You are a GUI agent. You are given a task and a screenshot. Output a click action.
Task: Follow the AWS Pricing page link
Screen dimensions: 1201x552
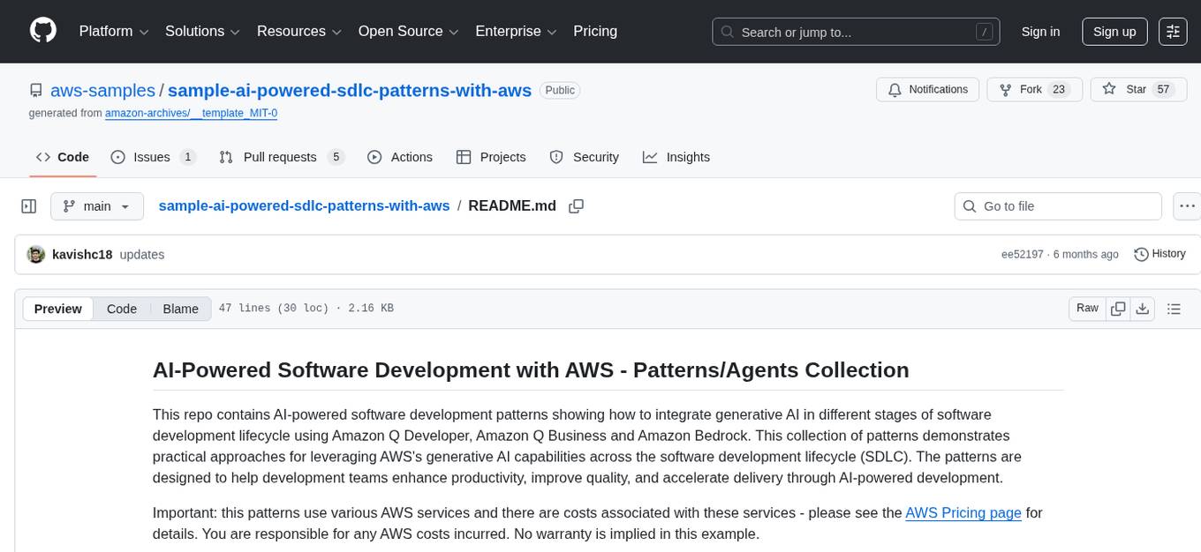pyautogui.click(x=963, y=512)
